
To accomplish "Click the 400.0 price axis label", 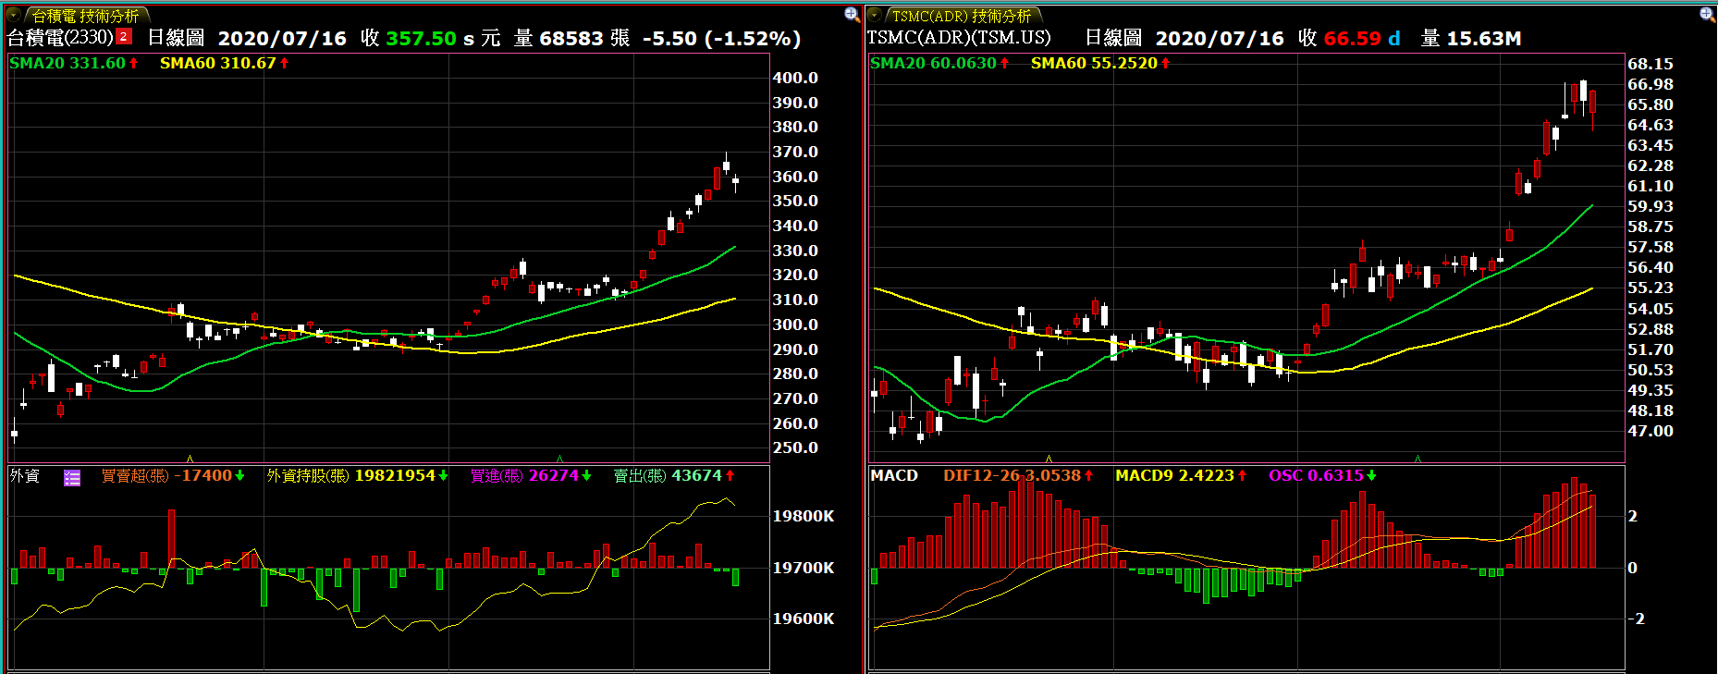I will click(795, 78).
